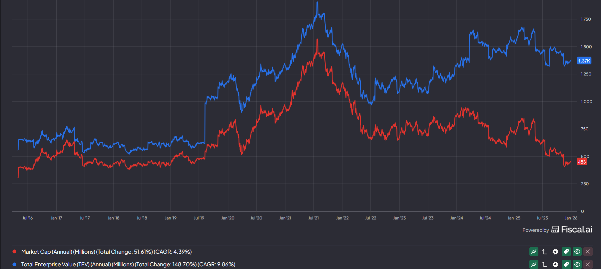This screenshot has width=601, height=269.
Task: Open settings gear for Market Cap series
Action: [555, 252]
